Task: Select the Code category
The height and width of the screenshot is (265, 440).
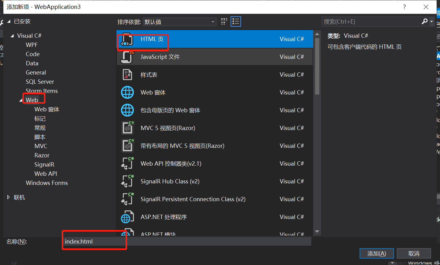Action: [x=33, y=54]
